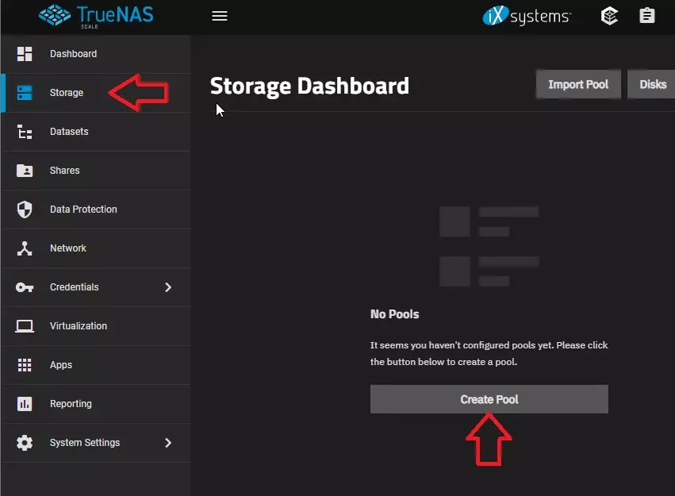The image size is (675, 496).
Task: Click the iXsystems logo in the top bar
Action: click(527, 15)
